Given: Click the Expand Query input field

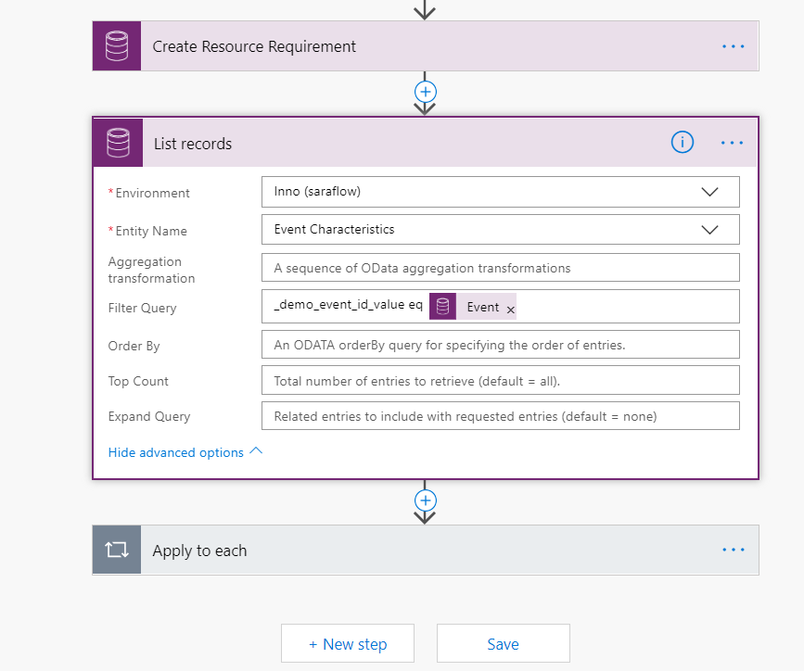Looking at the screenshot, I should 501,416.
